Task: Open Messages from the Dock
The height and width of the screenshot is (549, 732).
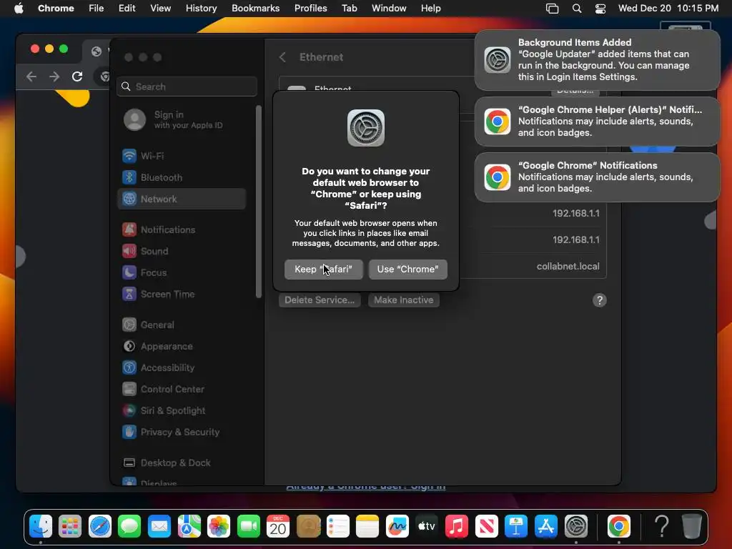Action: tap(129, 527)
